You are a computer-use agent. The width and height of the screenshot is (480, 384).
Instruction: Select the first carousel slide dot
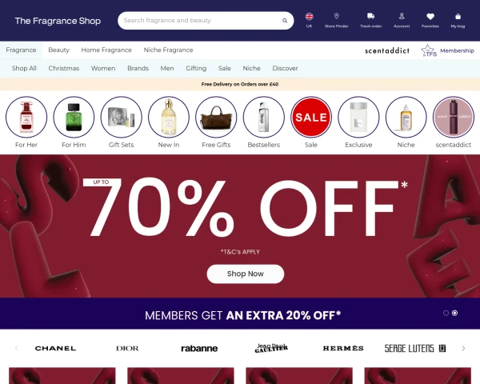point(446,313)
